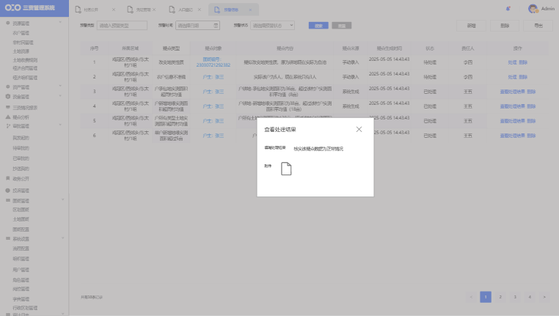Click the 三资管理系统 logo

tap(30, 8)
